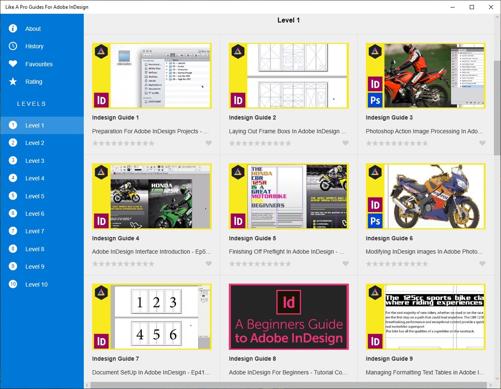501x389 pixels.
Task: Open the History clock icon
Action: coord(13,46)
